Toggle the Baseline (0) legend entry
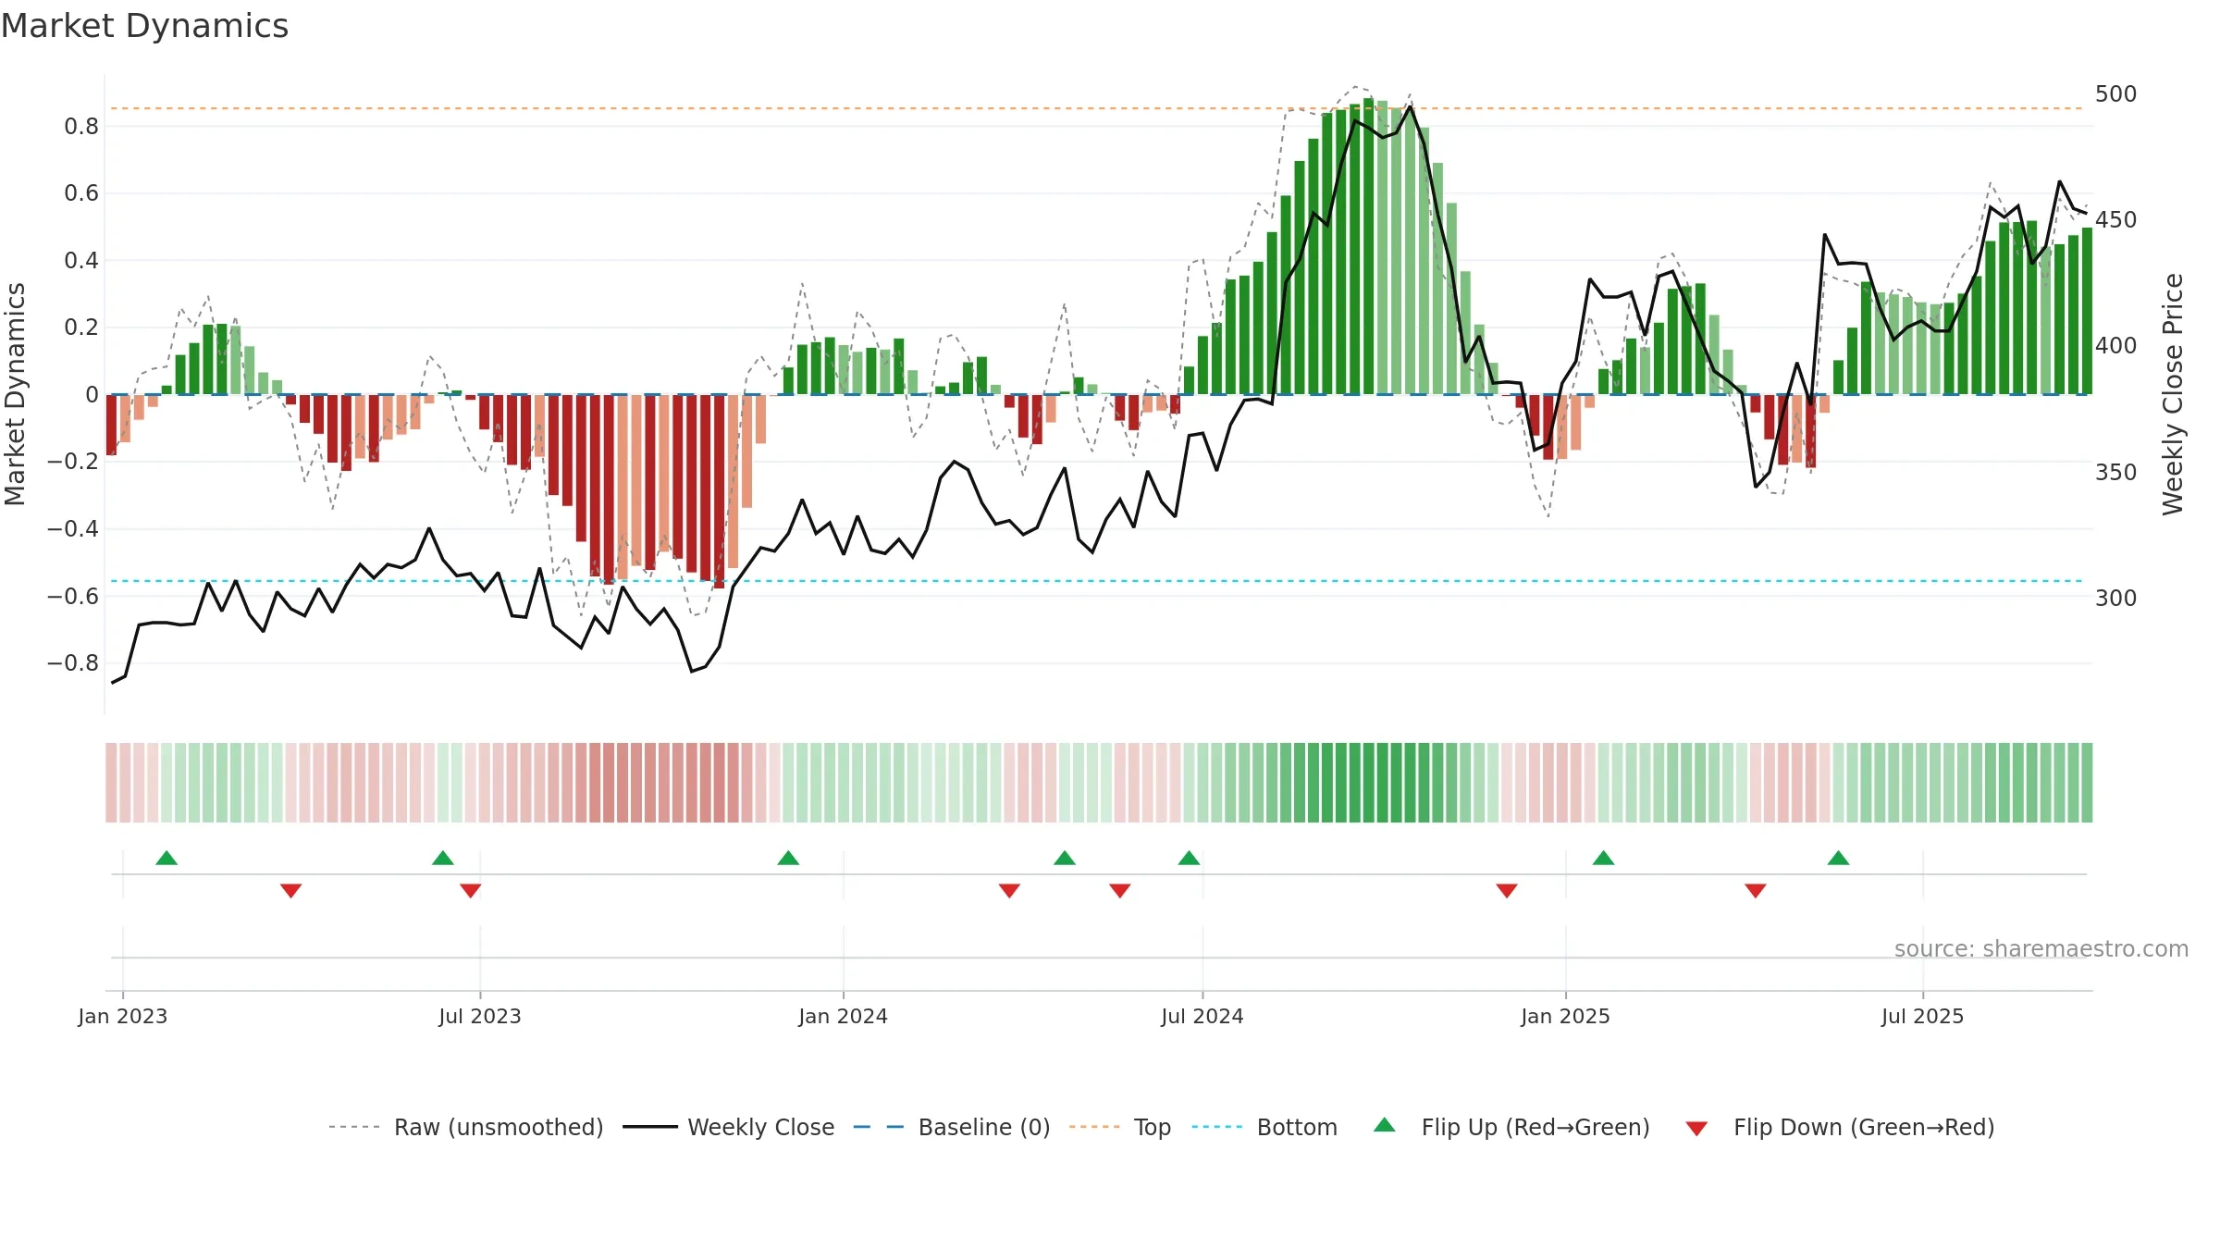Image resolution: width=2220 pixels, height=1249 pixels. point(952,1127)
